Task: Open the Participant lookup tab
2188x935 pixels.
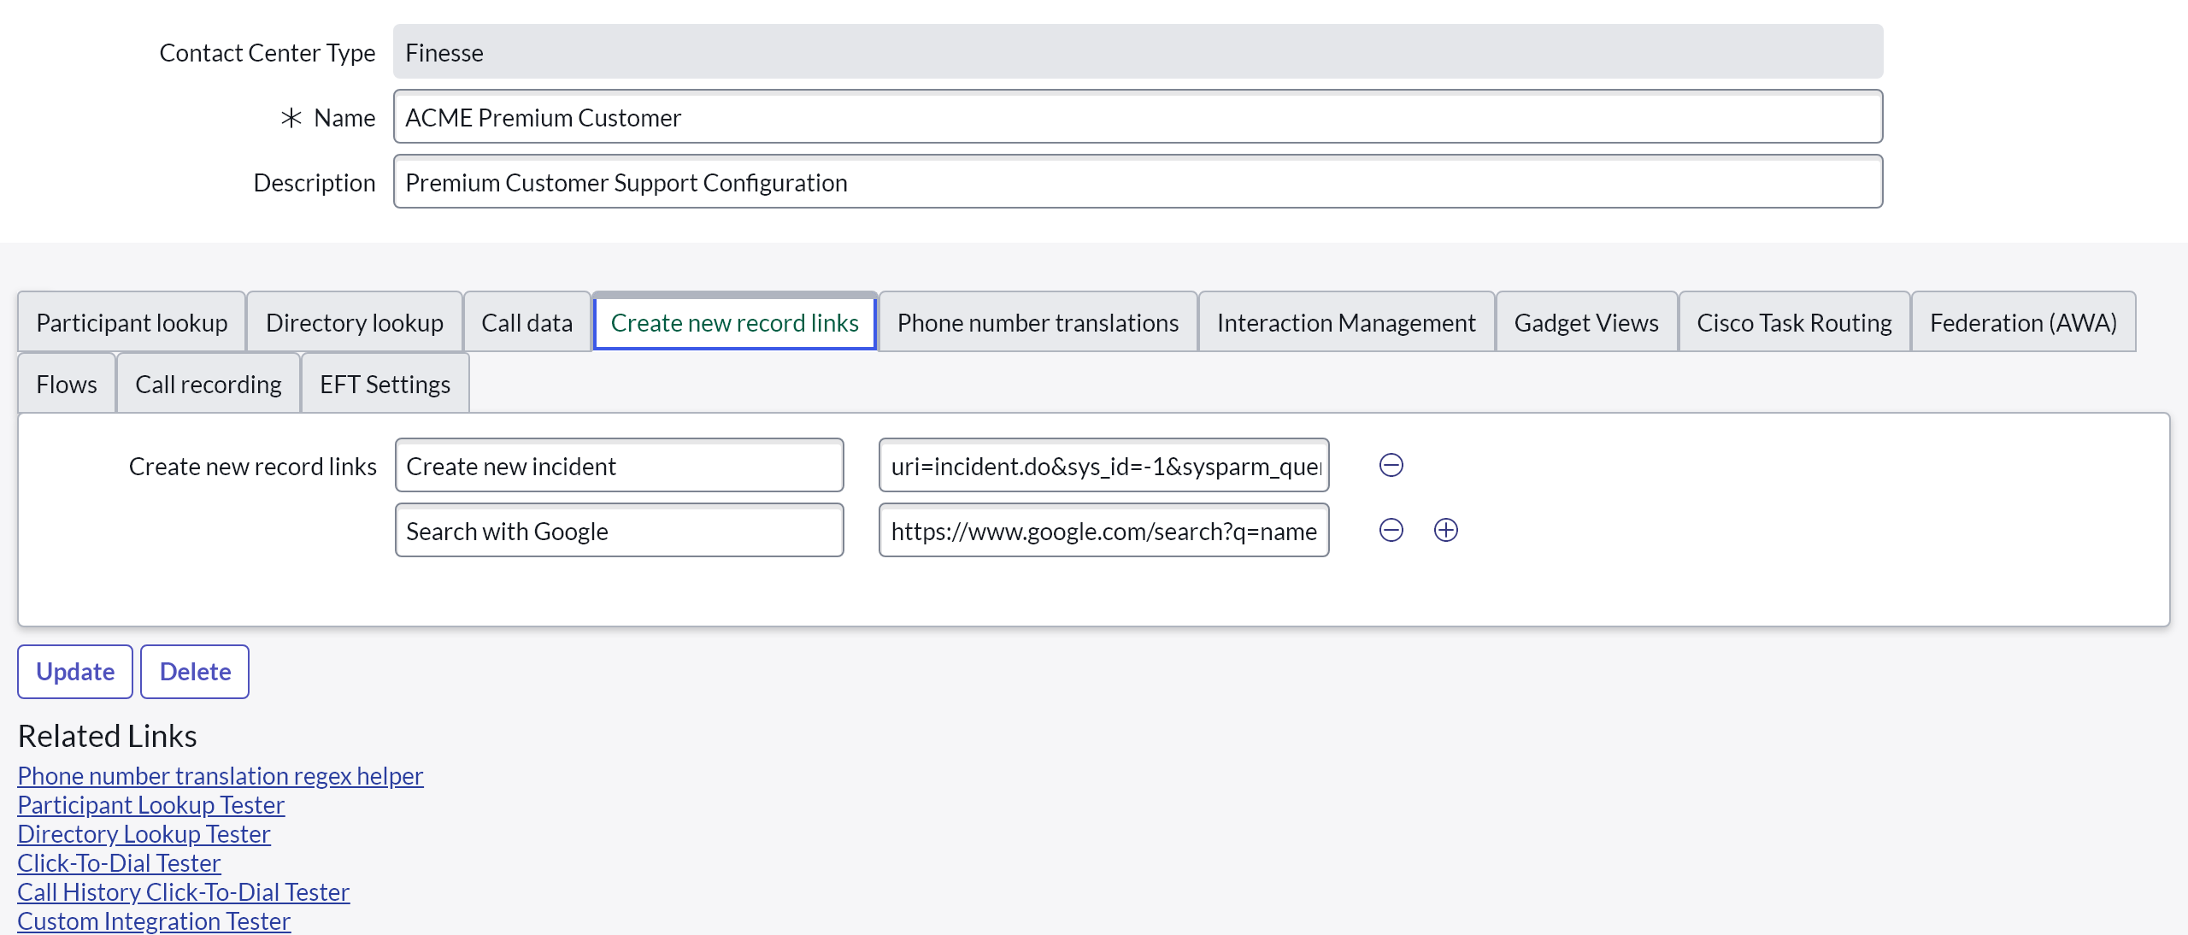Action: coord(132,322)
